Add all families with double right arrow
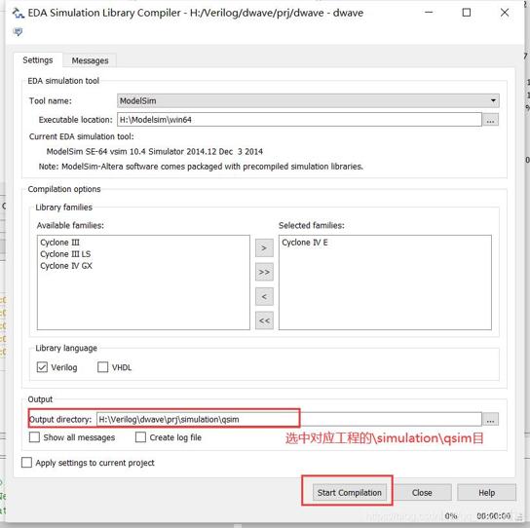 pos(264,272)
